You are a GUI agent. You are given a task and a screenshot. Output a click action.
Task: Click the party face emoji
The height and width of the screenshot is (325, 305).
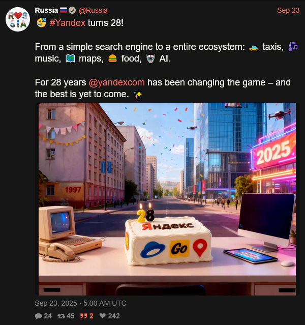pos(42,23)
